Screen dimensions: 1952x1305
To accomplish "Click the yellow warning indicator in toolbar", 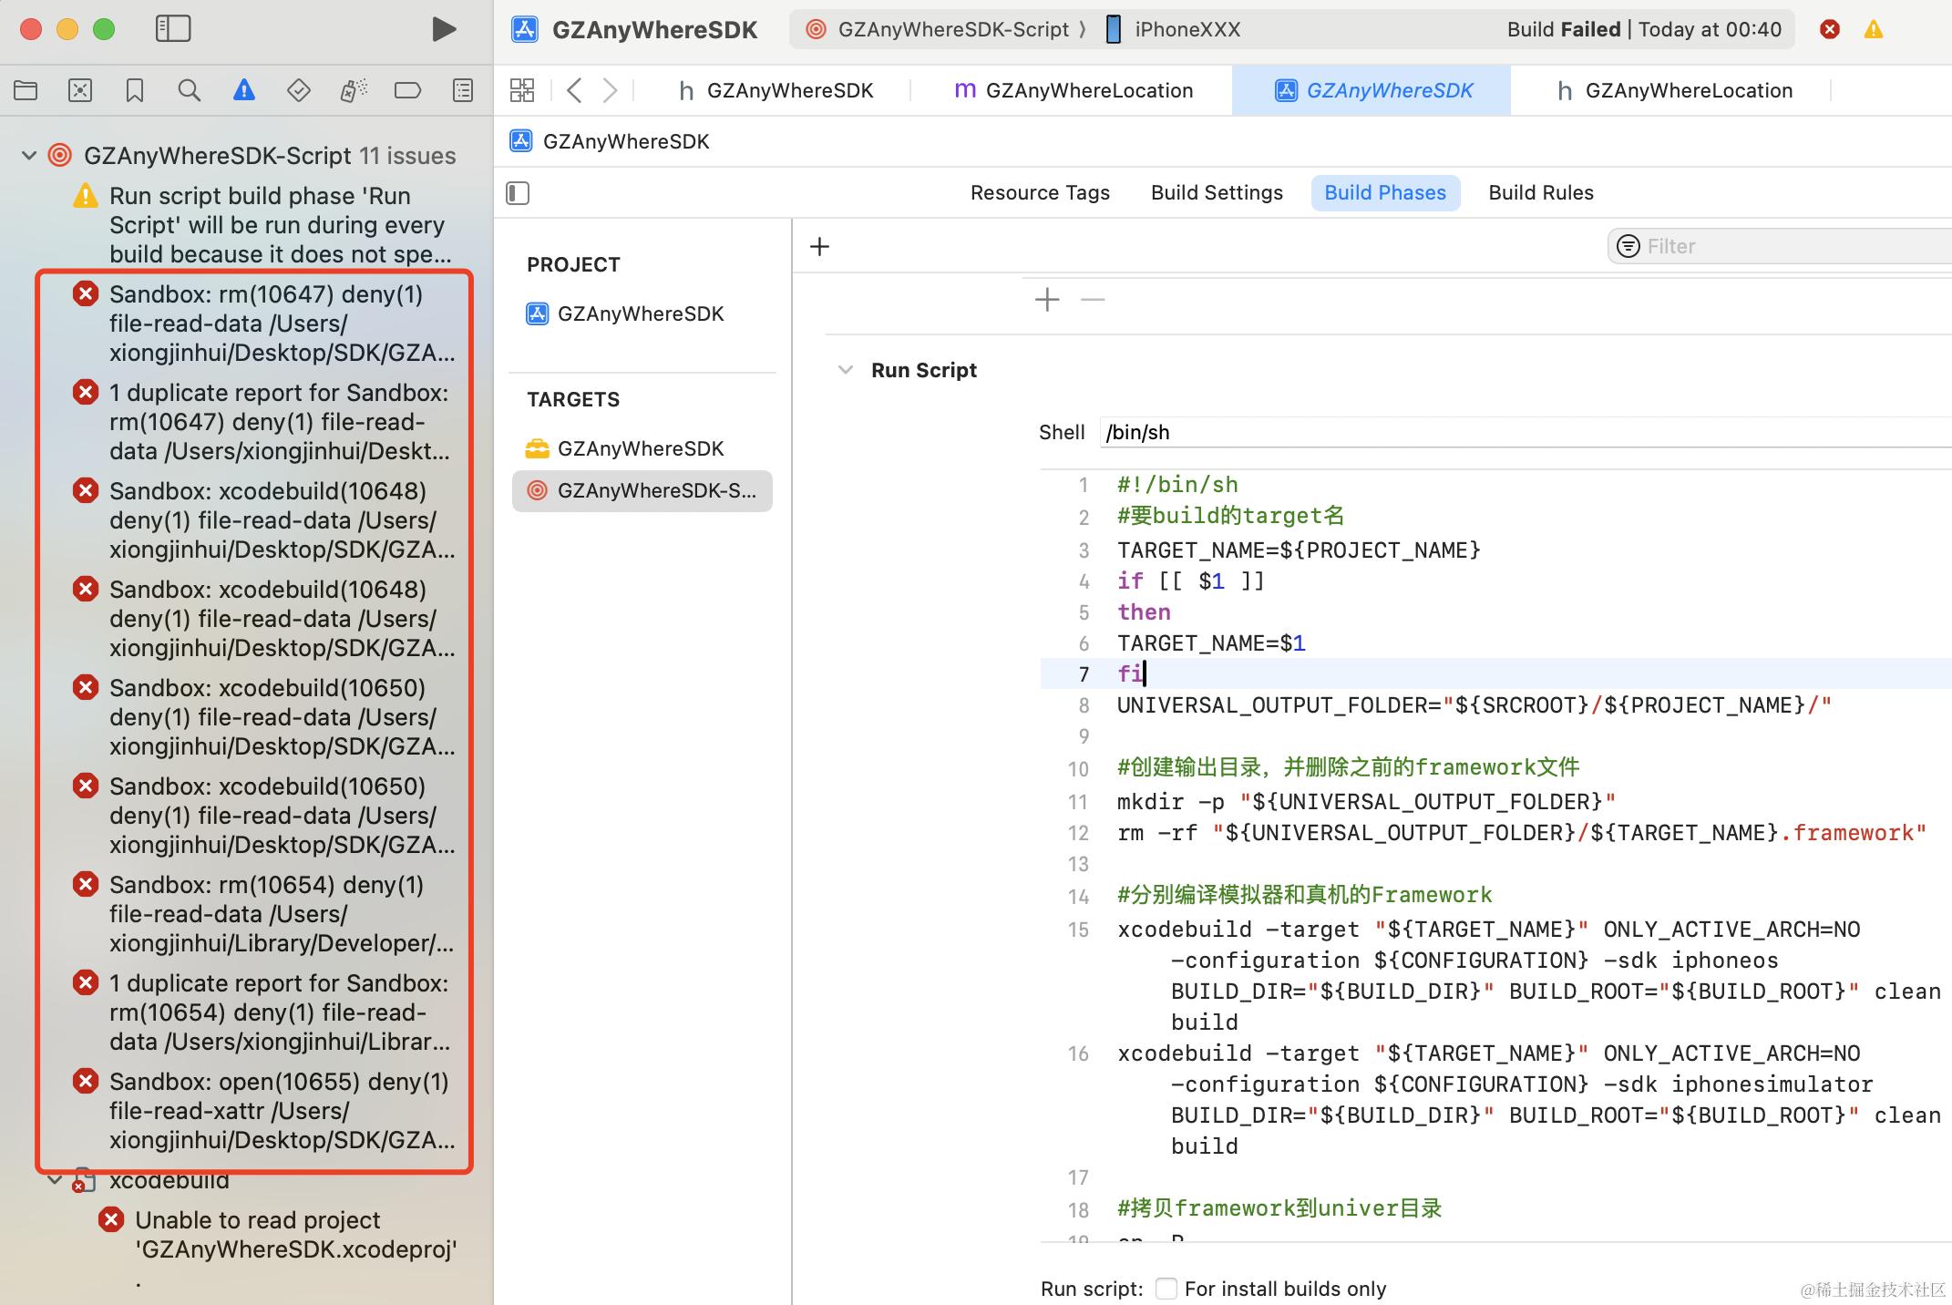I will tap(1874, 29).
